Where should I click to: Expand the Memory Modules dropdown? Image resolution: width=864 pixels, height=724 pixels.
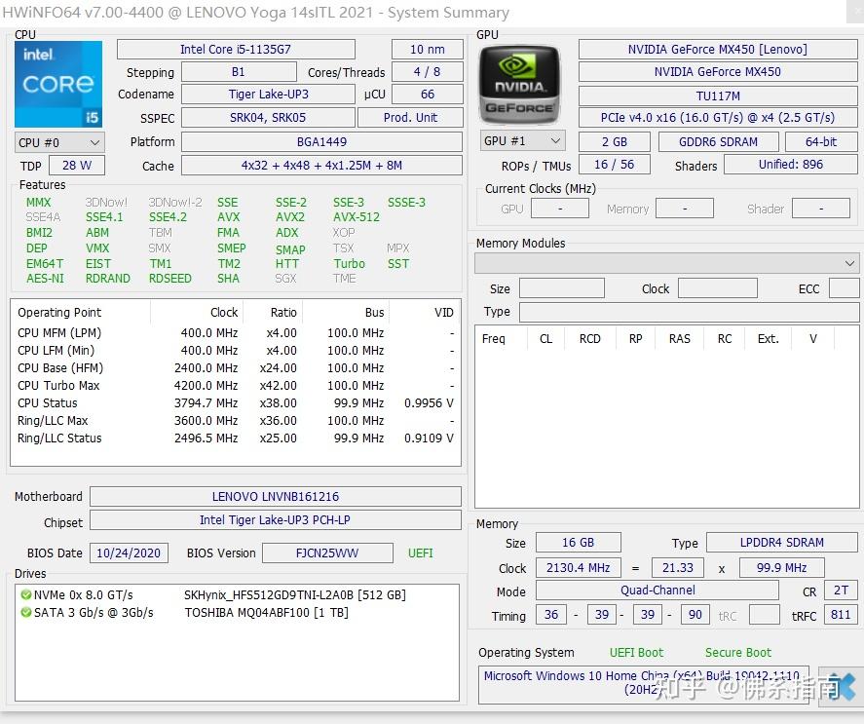(849, 262)
